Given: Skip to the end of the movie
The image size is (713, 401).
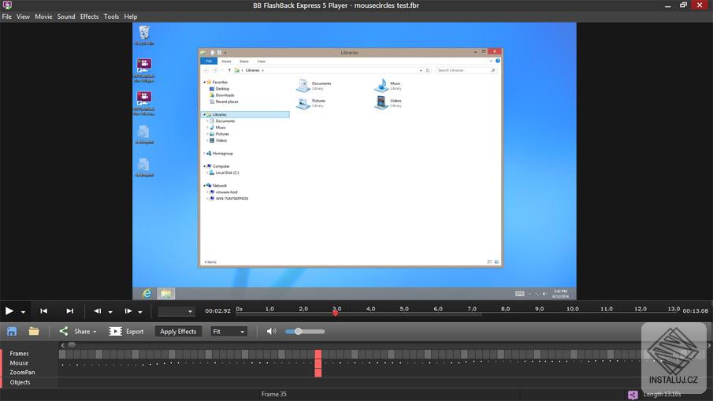Looking at the screenshot, I should tap(69, 311).
